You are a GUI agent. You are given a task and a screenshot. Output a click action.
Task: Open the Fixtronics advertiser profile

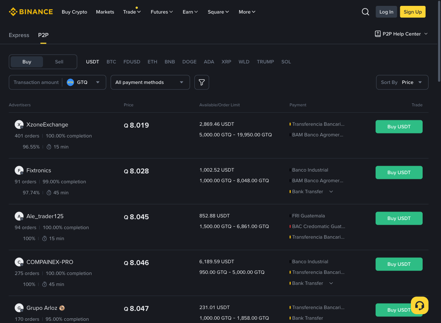click(x=39, y=170)
